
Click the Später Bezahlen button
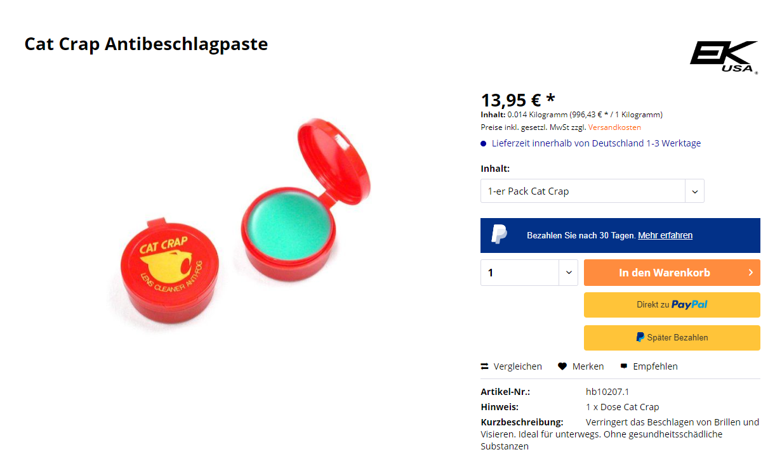click(x=672, y=338)
